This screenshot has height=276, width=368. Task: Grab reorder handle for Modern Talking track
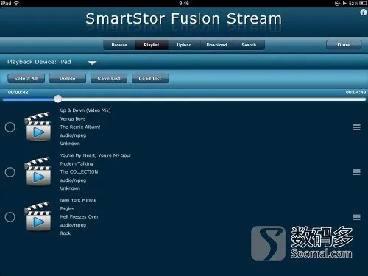tap(357, 172)
